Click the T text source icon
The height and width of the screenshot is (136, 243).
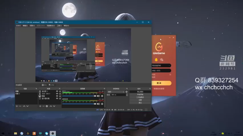(40, 94)
